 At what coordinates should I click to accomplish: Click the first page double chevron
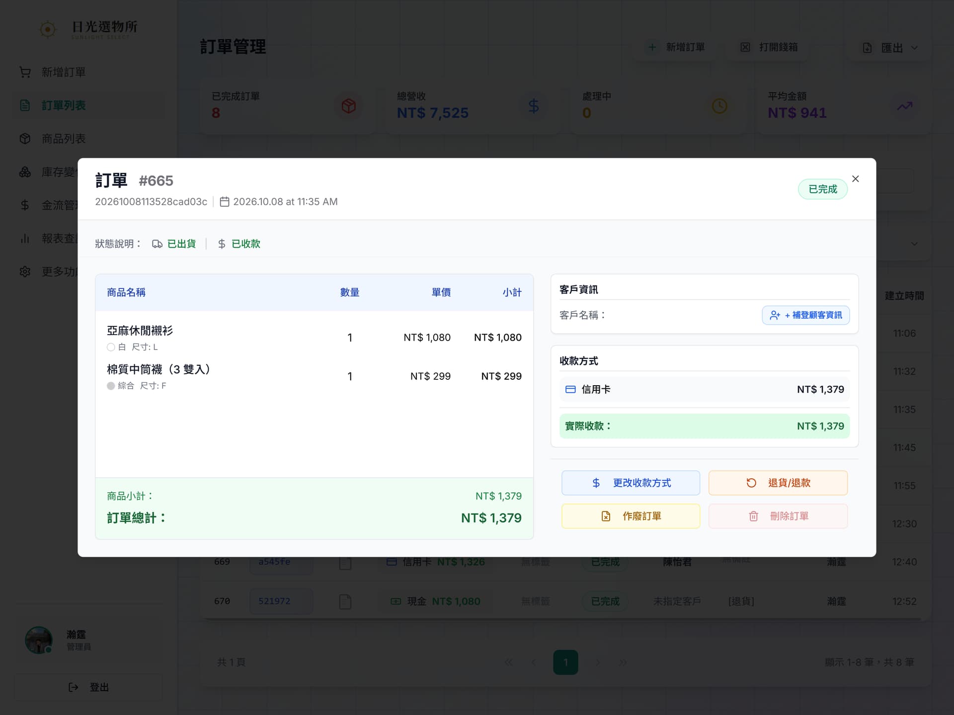[508, 662]
